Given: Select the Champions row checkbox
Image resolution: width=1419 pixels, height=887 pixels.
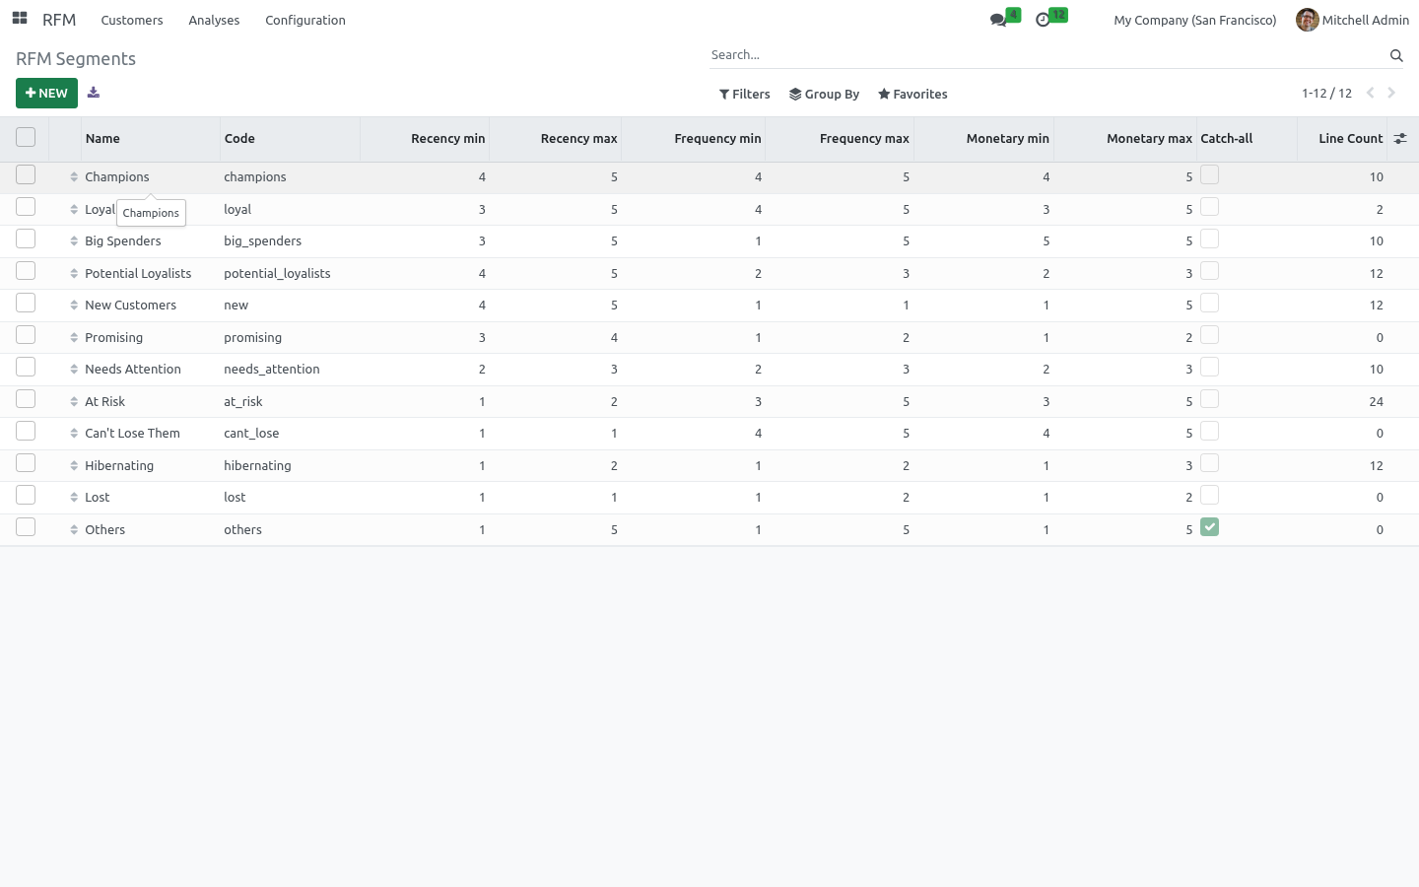Looking at the screenshot, I should coord(26,174).
